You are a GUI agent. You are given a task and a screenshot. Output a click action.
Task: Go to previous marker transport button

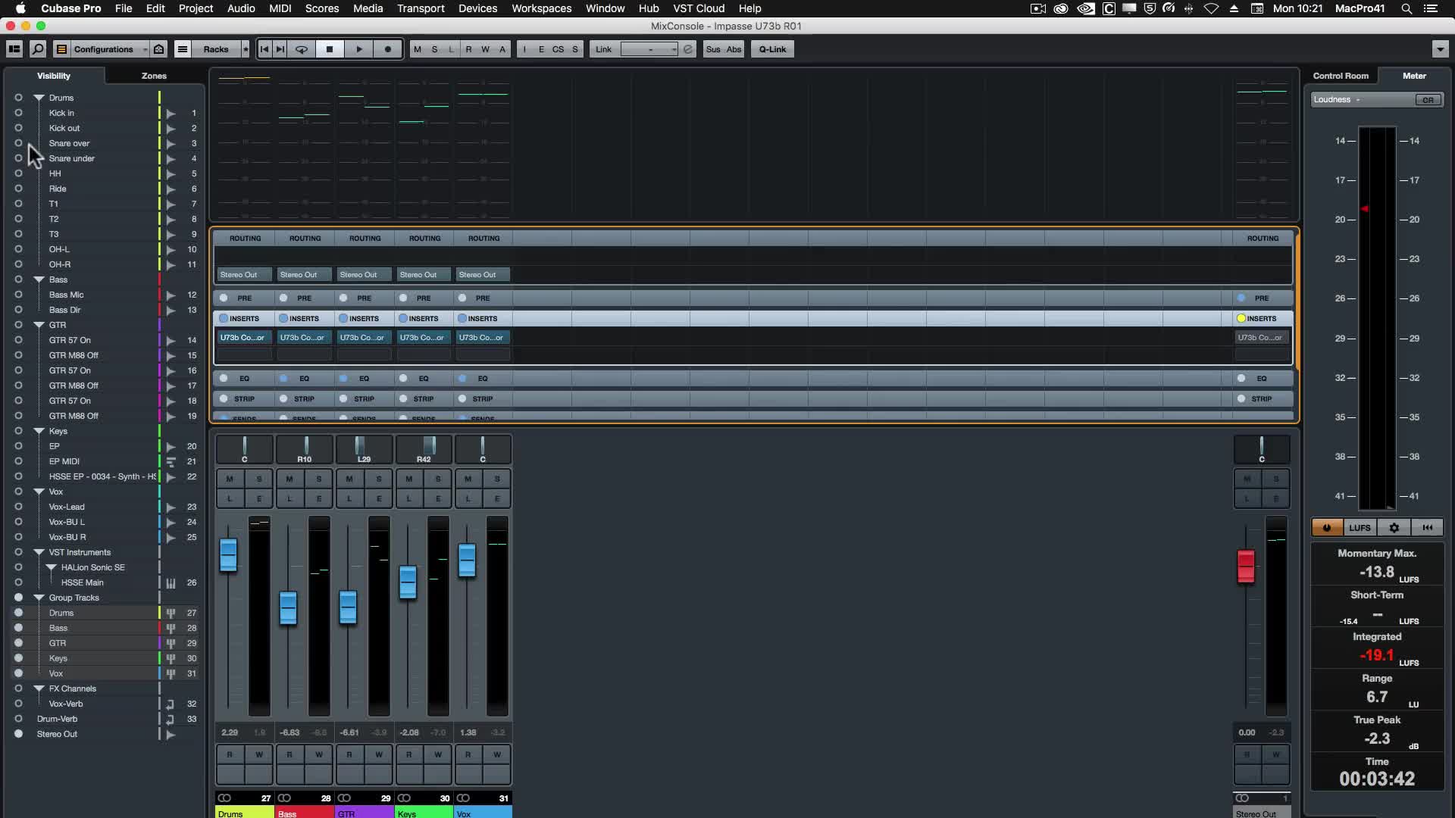point(264,49)
